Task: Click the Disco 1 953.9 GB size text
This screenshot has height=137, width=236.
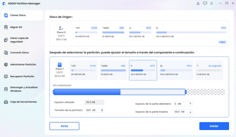Action: click(60, 76)
